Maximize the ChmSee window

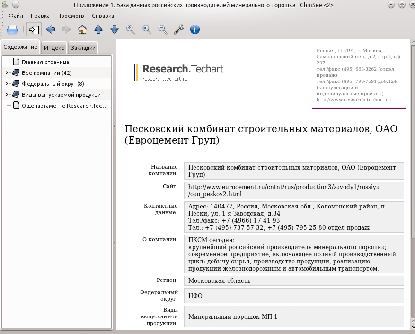pos(402,5)
